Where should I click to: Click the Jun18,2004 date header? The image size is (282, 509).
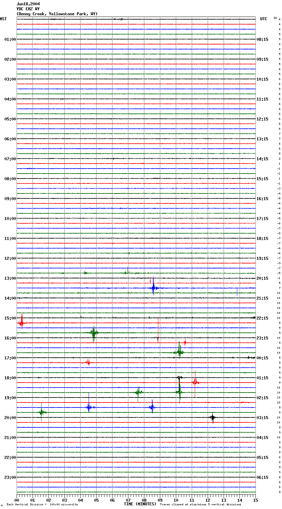pos(28,4)
